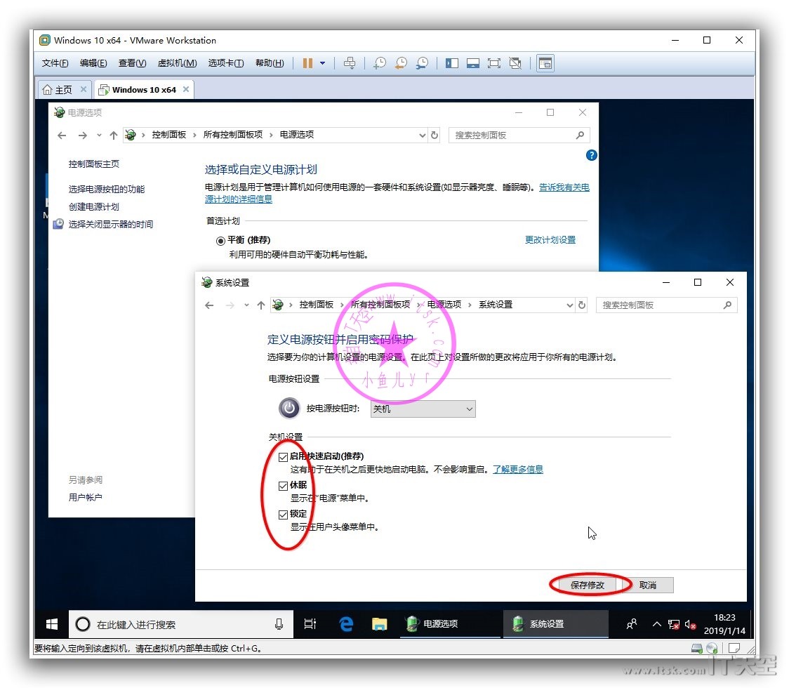
Task: Open recent locations dropdown in 系统设置 window
Action: (x=246, y=305)
